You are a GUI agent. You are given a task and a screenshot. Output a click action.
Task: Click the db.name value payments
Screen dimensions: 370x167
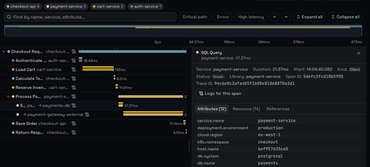(268, 163)
